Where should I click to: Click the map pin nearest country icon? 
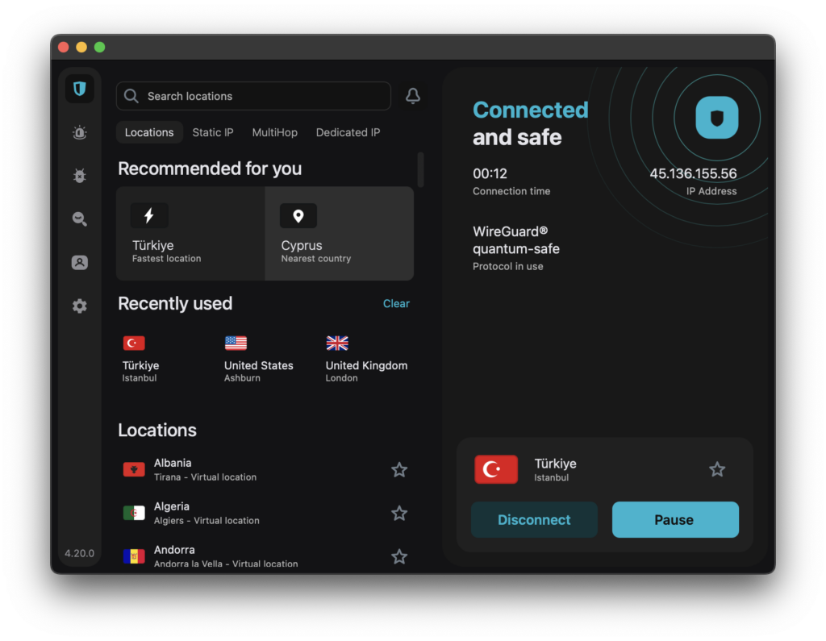click(298, 216)
